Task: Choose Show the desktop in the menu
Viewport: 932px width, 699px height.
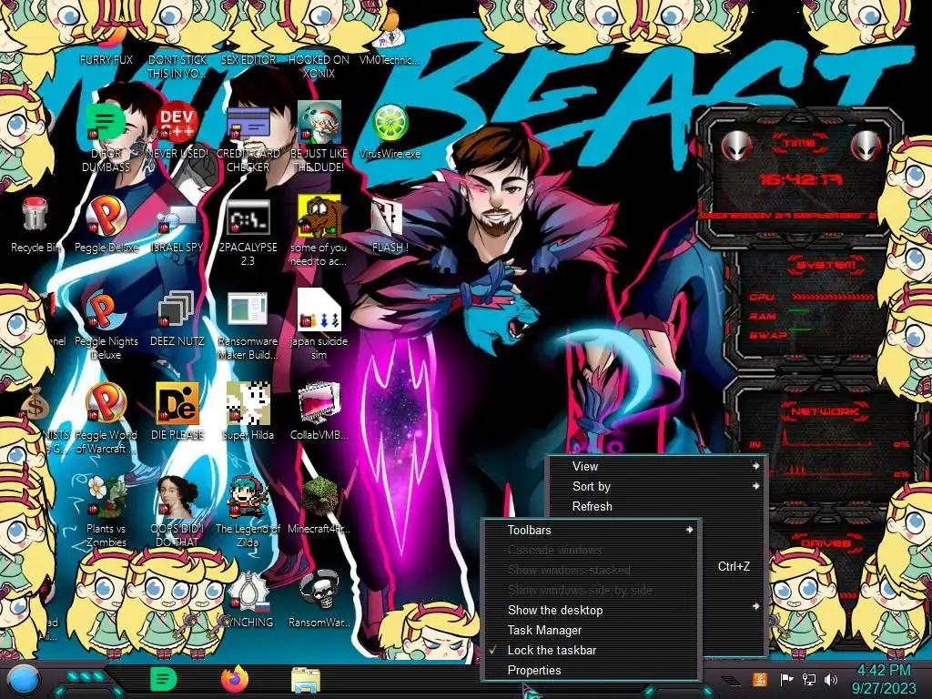Action: coord(592,610)
